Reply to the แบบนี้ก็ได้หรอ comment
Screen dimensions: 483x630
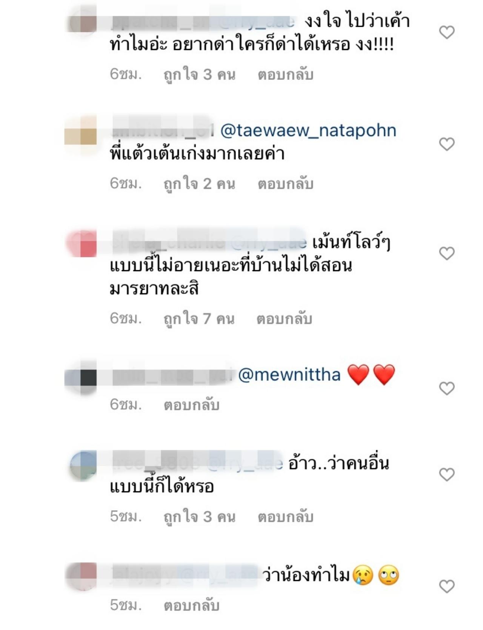pyautogui.click(x=286, y=517)
